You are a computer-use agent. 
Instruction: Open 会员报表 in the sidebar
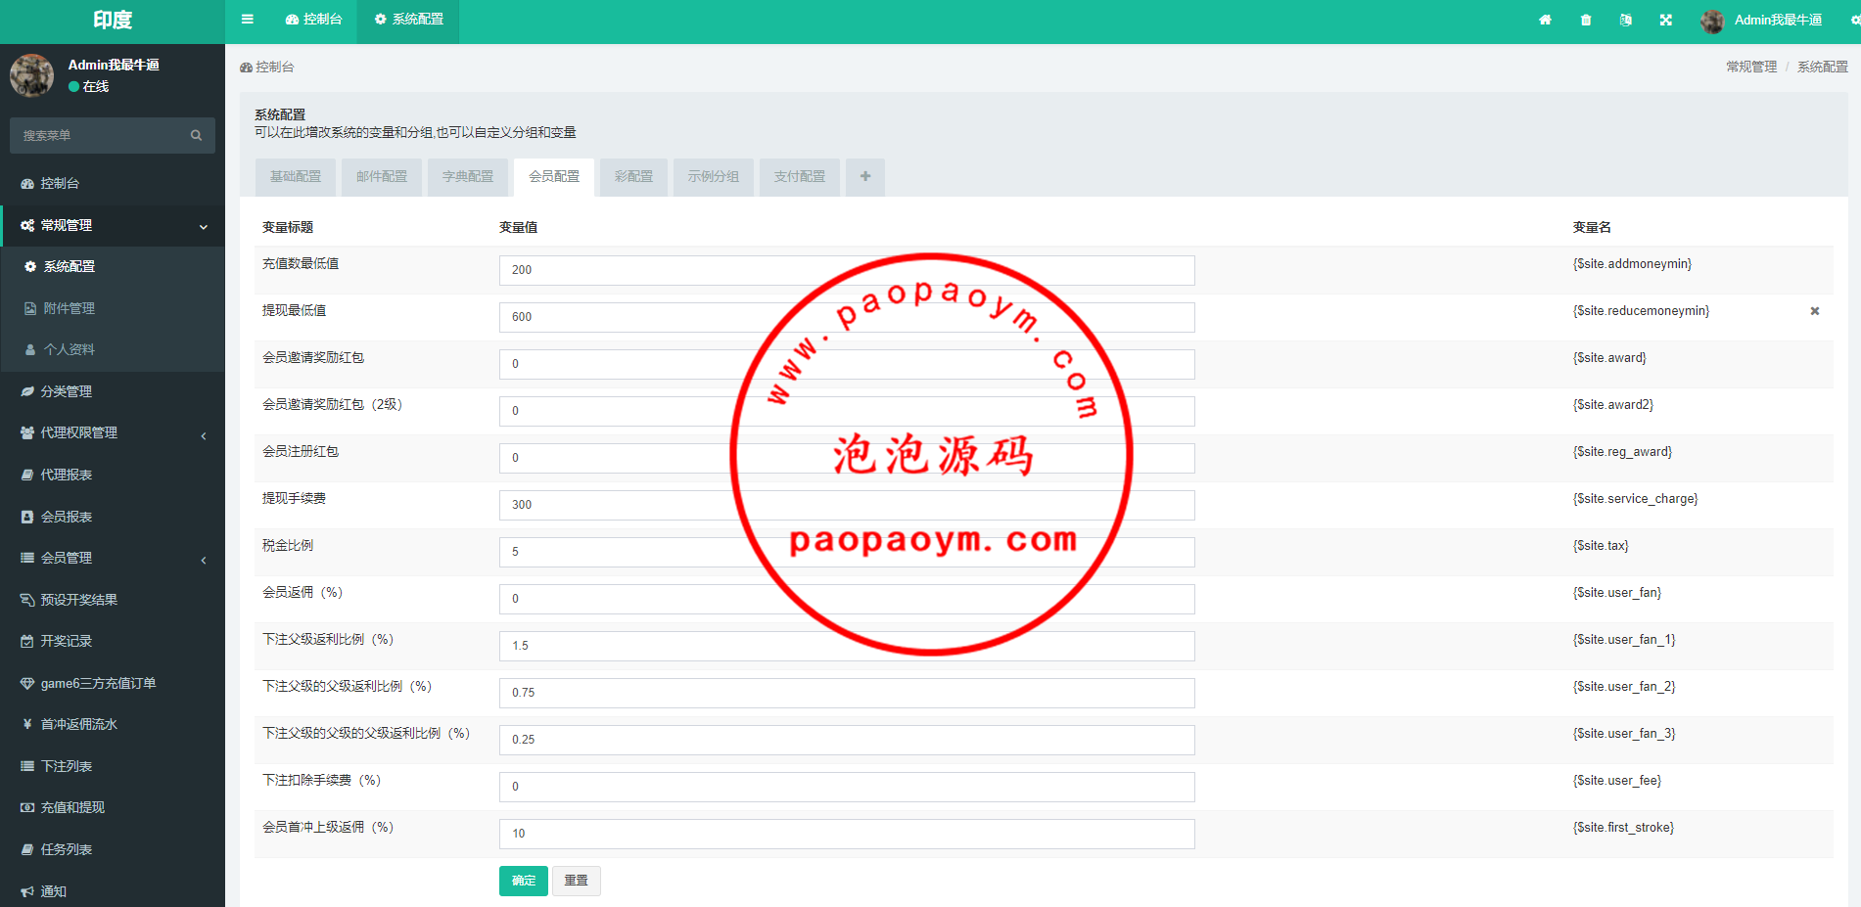coord(113,517)
